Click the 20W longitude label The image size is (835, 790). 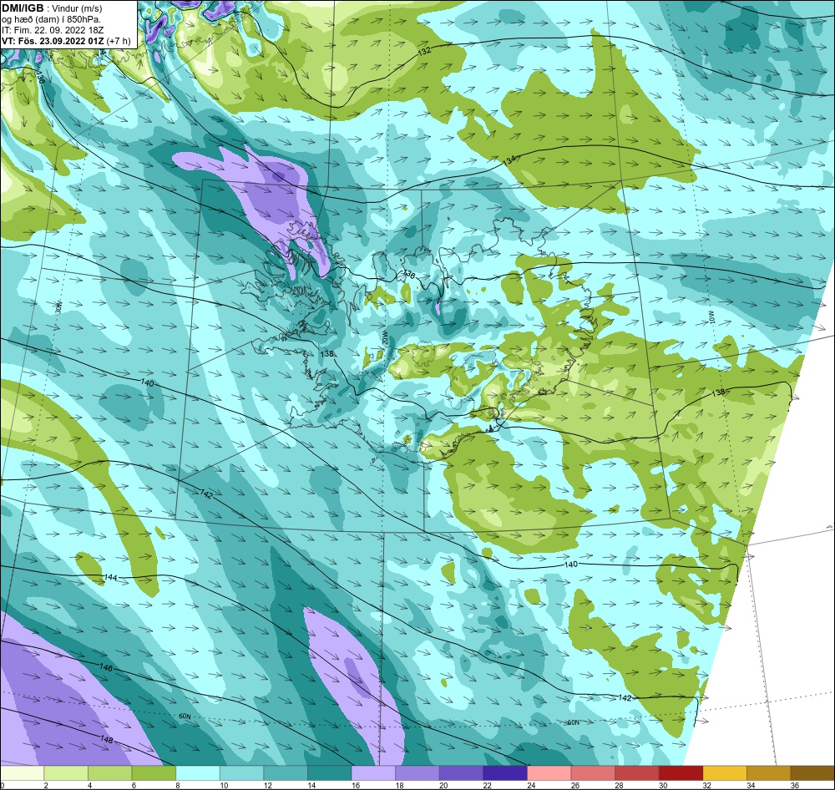point(385,337)
